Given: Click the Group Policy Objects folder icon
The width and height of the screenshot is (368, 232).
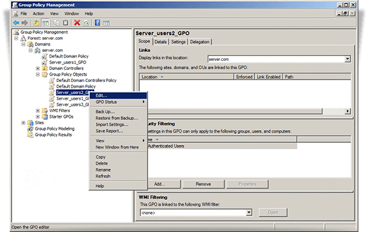Looking at the screenshot, I should pos(45,74).
